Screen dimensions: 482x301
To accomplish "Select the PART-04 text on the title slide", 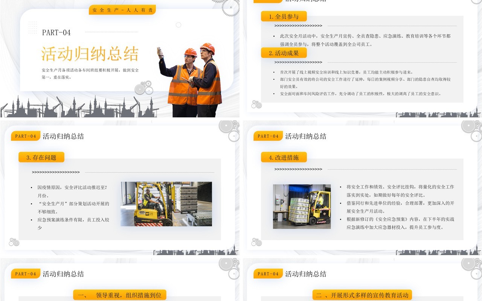I will [x=56, y=33].
